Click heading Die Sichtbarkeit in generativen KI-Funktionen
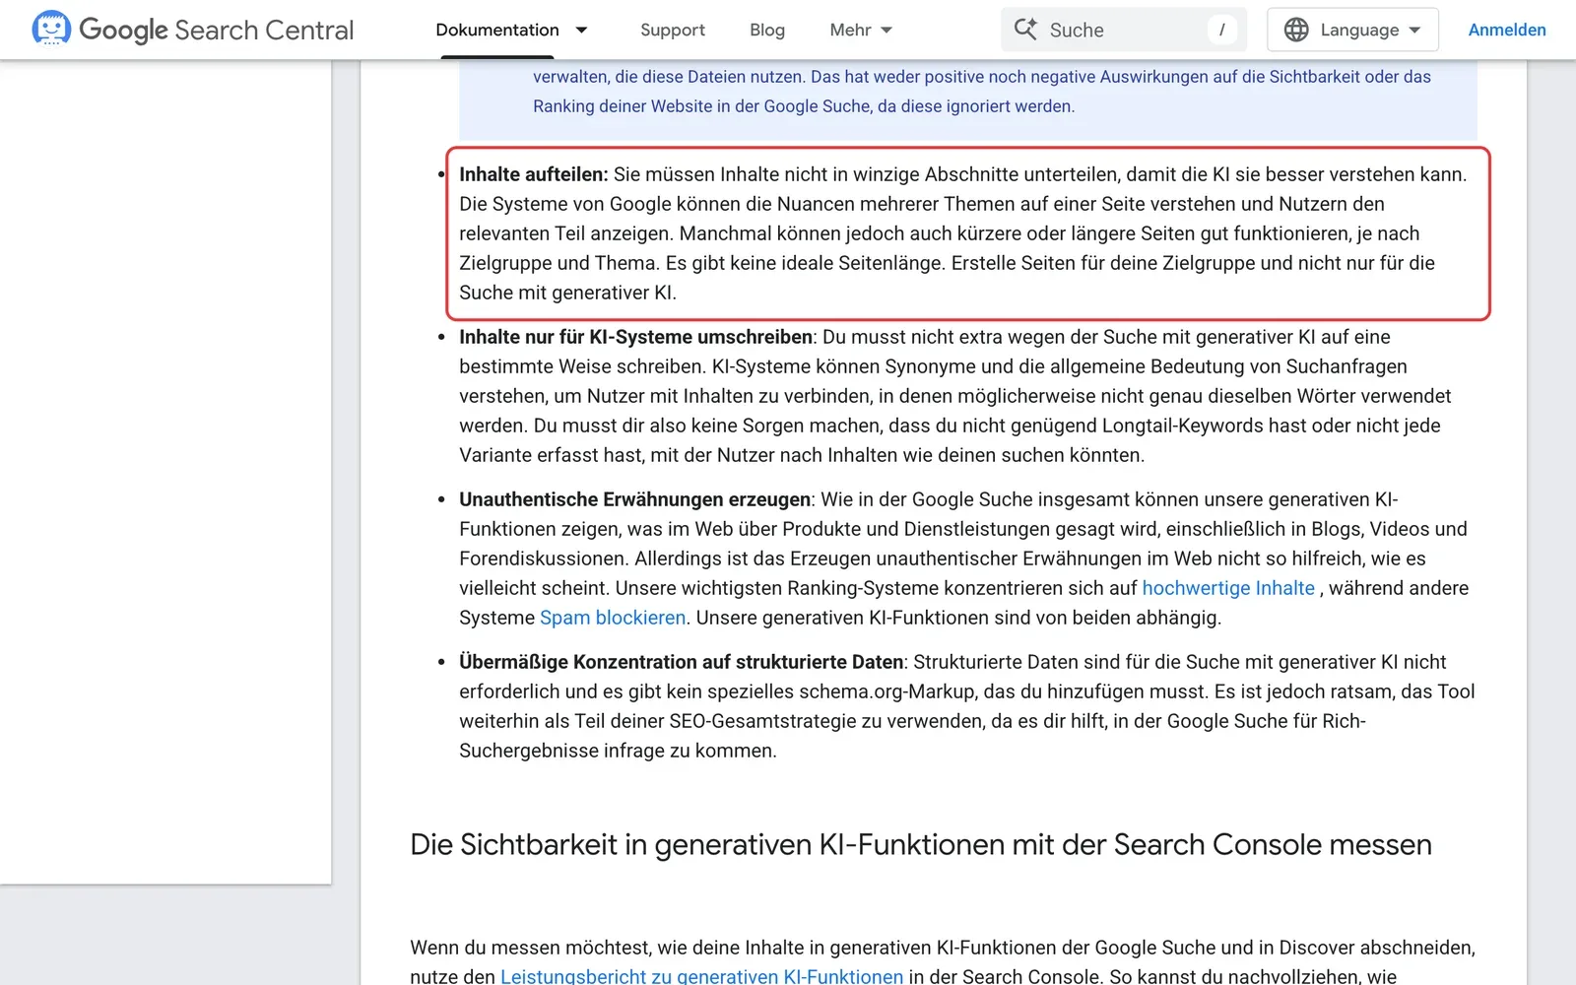 [x=921, y=845]
